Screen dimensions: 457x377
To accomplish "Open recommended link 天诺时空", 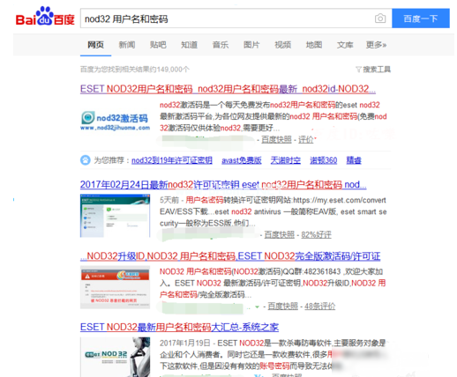I will 286,160.
